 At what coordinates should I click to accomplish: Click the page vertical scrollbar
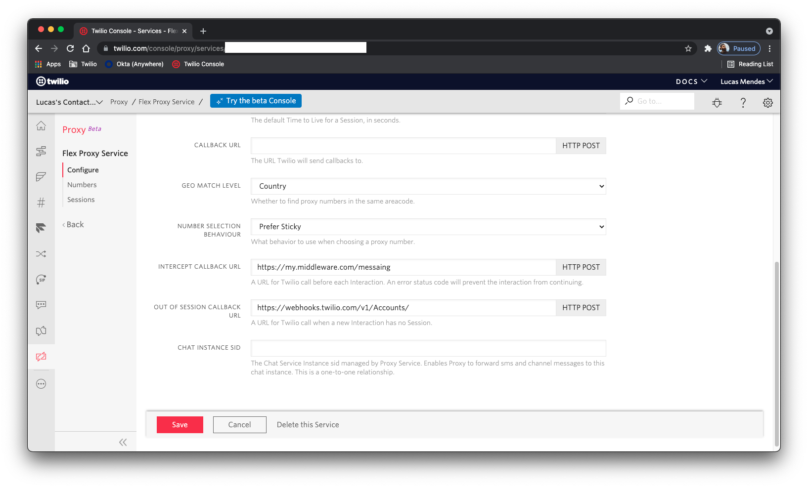[x=777, y=353]
